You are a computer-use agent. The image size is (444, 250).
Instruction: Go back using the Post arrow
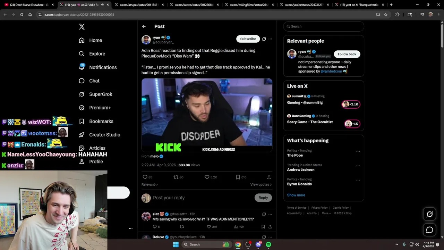click(x=144, y=26)
